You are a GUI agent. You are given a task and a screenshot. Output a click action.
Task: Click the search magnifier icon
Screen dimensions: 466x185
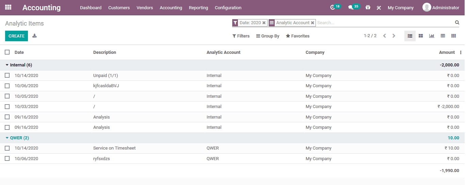[457, 22]
